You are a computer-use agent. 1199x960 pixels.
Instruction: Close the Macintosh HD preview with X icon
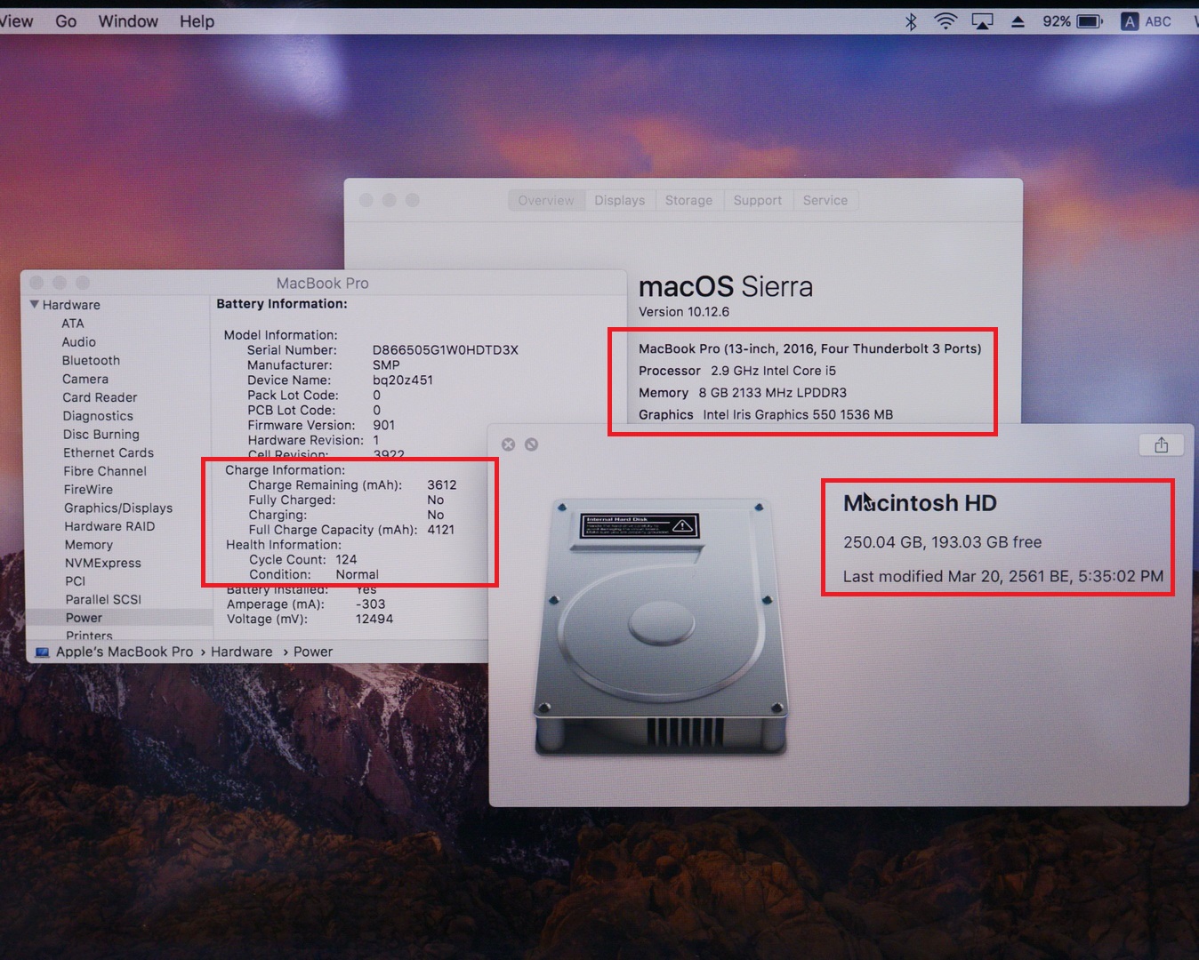508,444
